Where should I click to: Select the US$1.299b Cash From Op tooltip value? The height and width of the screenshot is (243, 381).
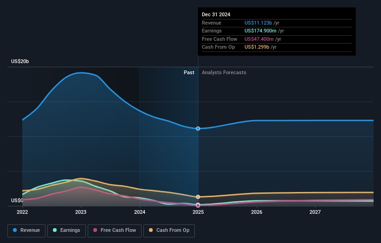[x=257, y=47]
